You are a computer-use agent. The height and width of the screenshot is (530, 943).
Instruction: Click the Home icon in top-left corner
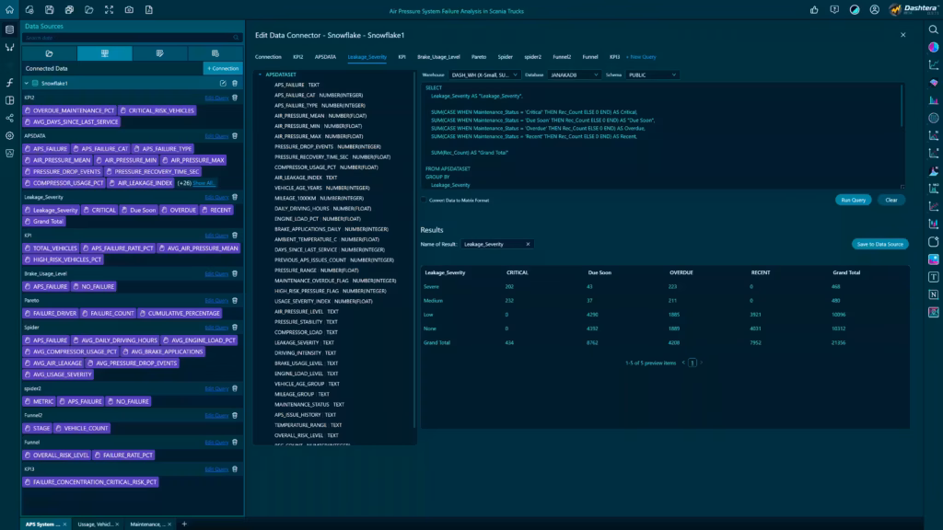[x=9, y=9]
